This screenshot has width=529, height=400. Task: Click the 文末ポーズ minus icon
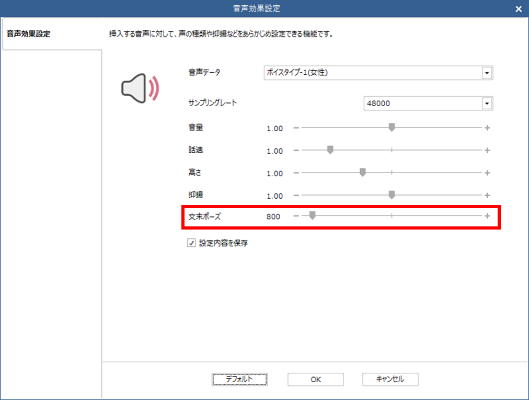(296, 216)
